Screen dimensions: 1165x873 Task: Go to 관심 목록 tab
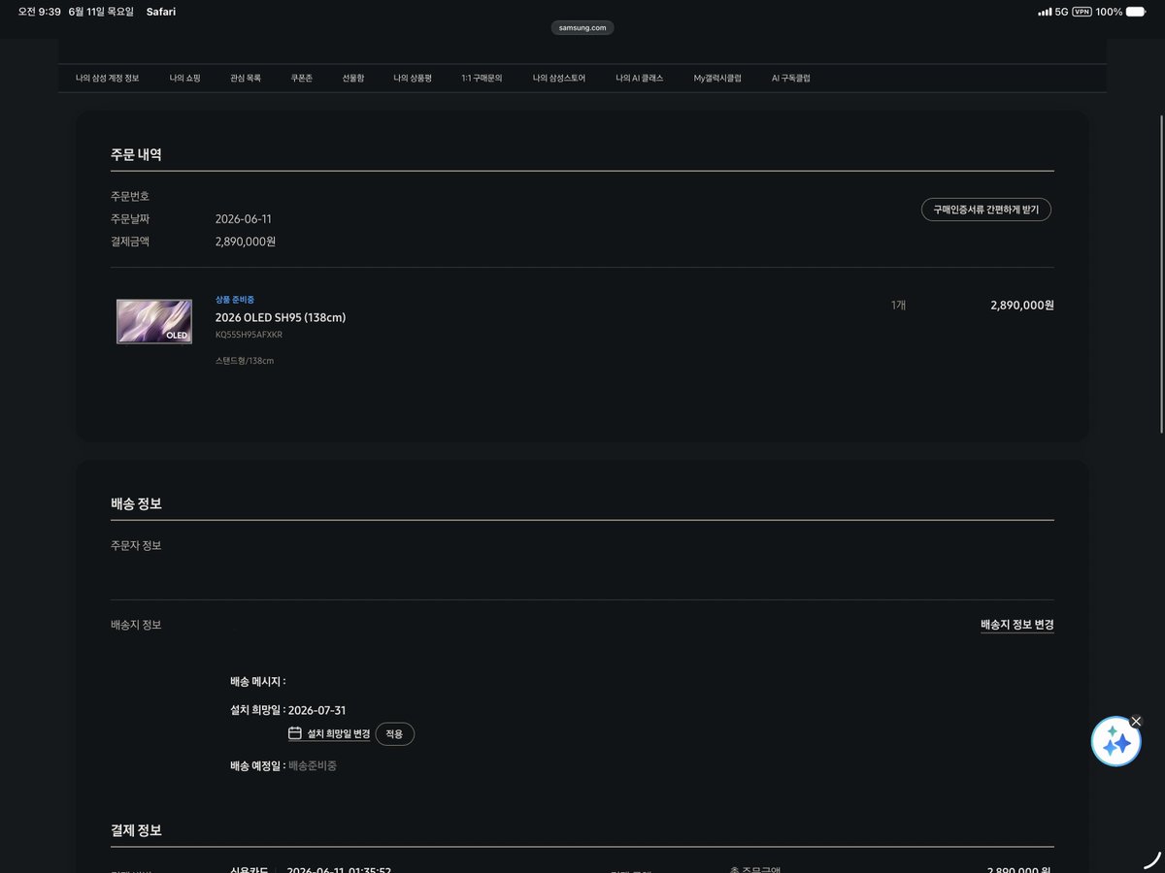click(246, 78)
